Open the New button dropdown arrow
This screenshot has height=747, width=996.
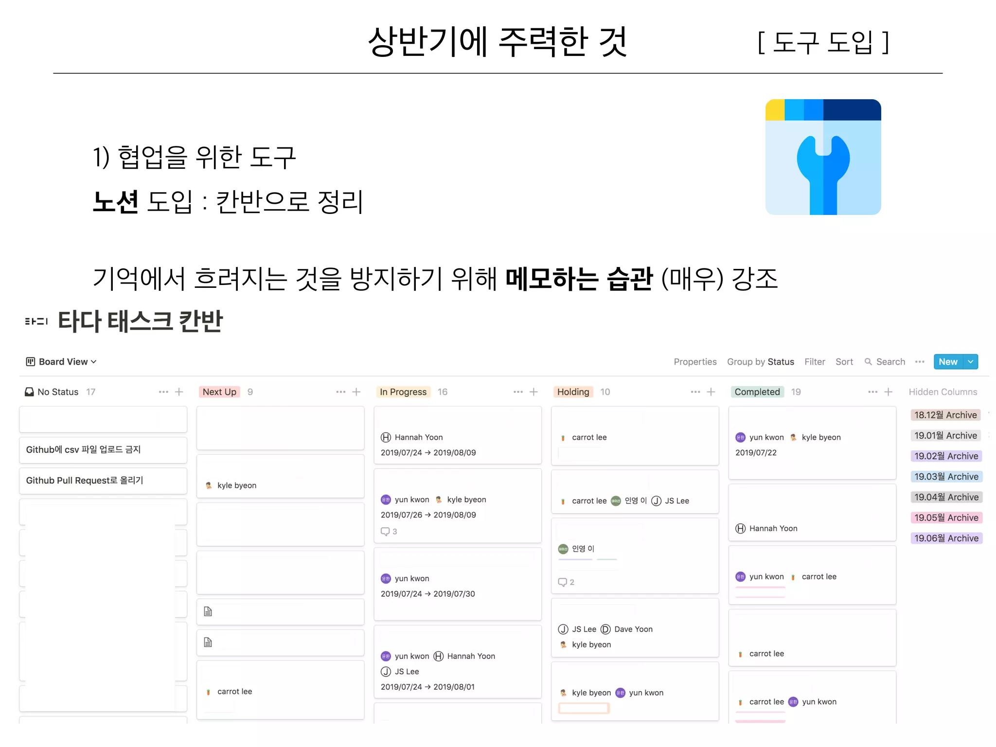970,361
